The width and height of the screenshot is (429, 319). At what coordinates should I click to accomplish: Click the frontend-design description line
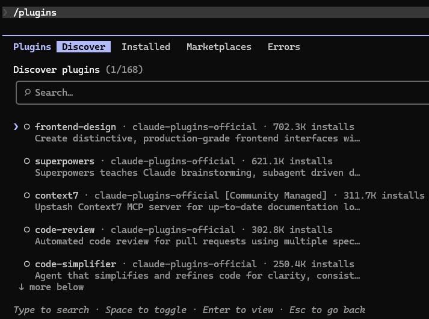click(x=197, y=138)
